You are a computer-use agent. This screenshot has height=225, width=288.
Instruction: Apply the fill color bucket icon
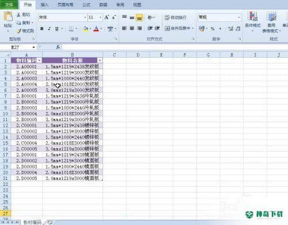pyautogui.click(x=85, y=29)
